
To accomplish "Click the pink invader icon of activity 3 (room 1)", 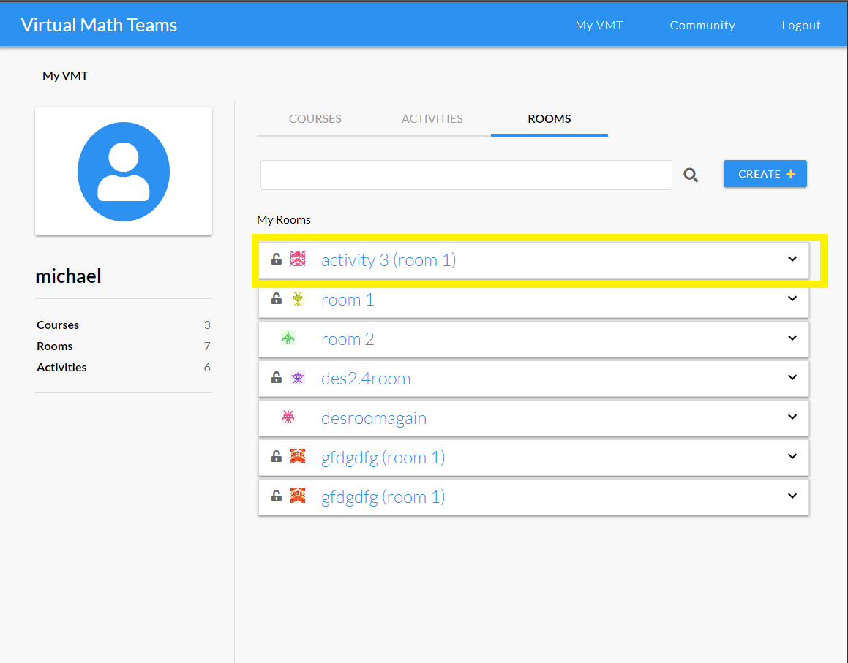I will pos(298,259).
